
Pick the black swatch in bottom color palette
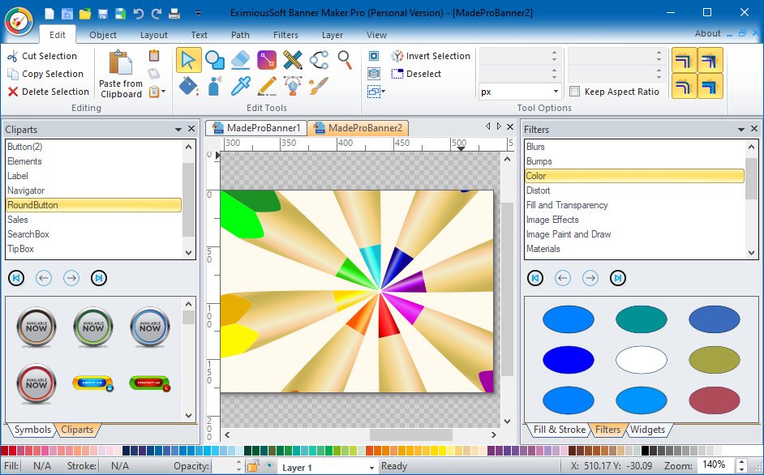pyautogui.click(x=646, y=451)
